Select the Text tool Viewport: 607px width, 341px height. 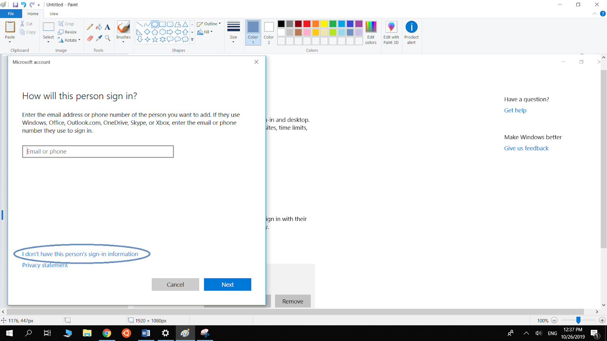tap(107, 27)
